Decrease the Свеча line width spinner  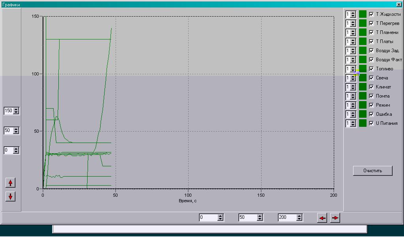(353, 80)
